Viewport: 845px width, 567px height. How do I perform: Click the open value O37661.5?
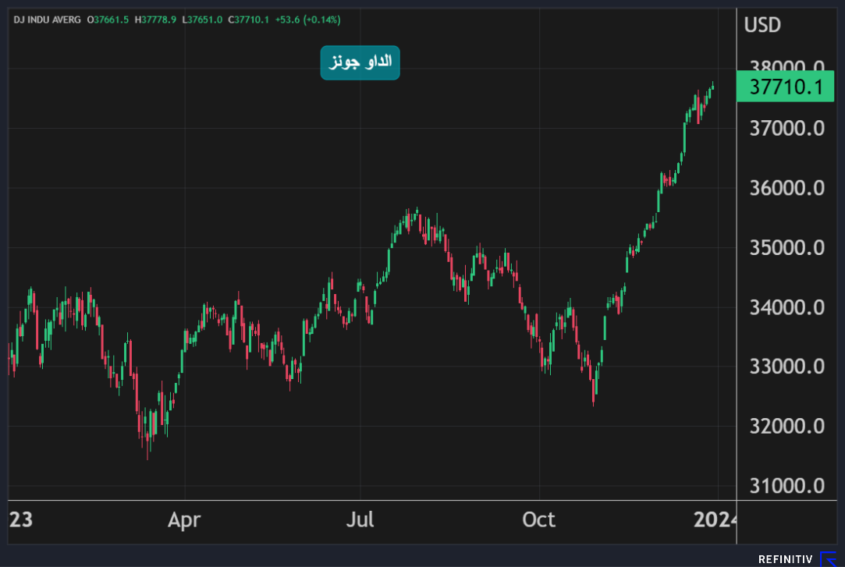108,20
